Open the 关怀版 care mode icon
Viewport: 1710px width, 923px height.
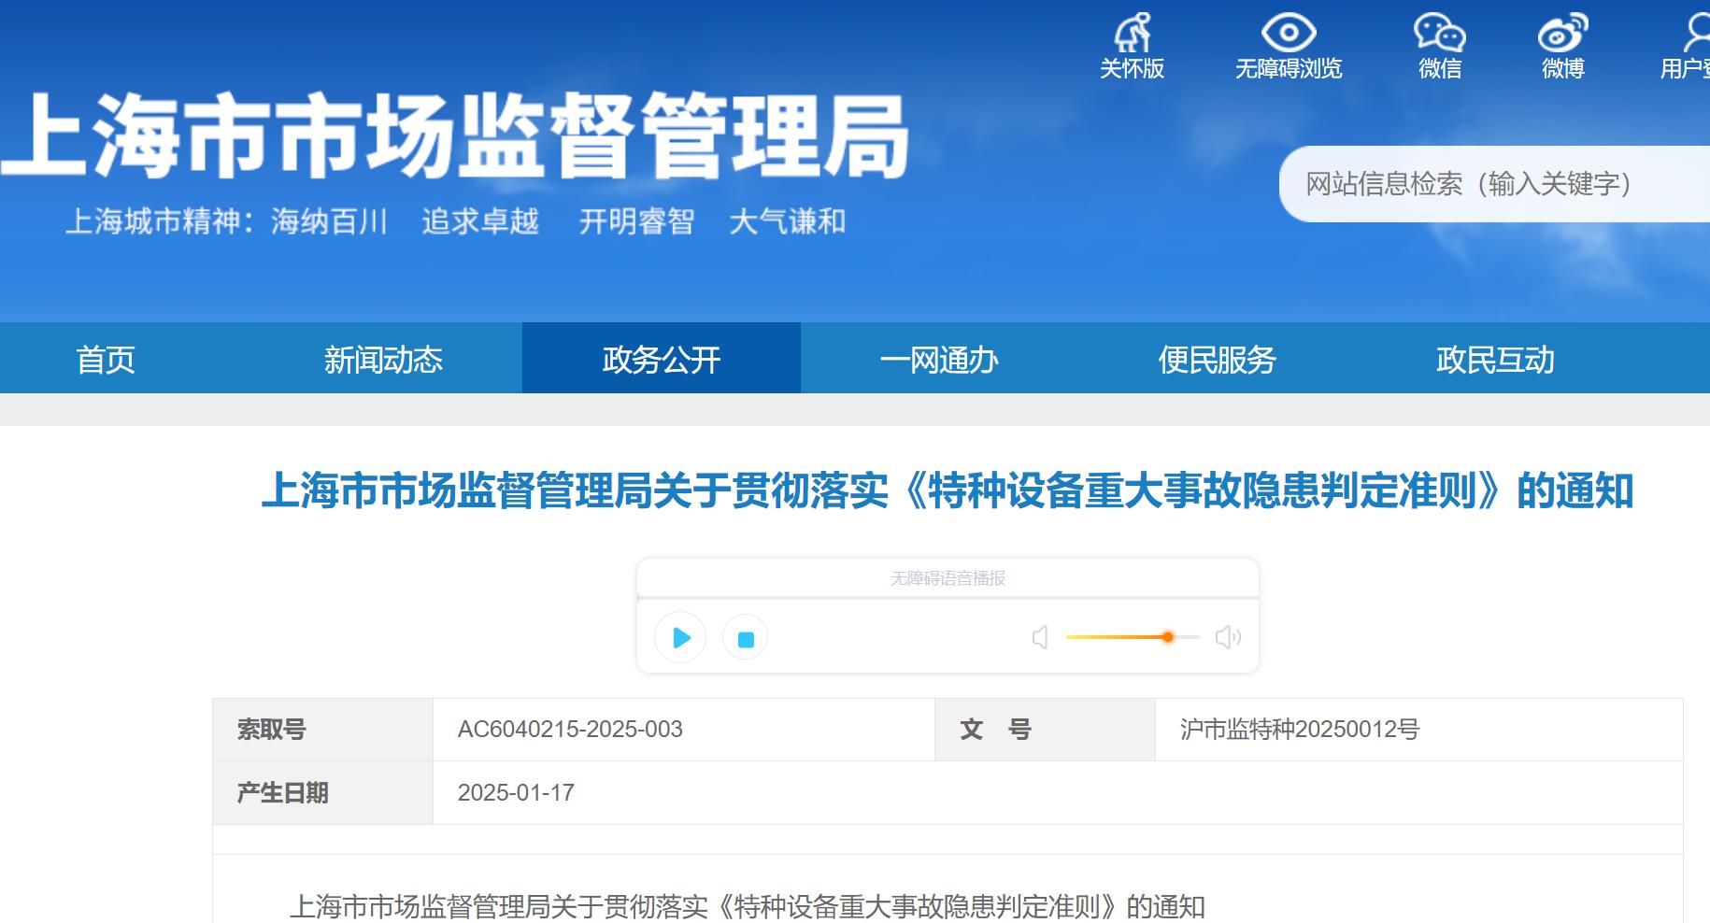coord(1132,33)
